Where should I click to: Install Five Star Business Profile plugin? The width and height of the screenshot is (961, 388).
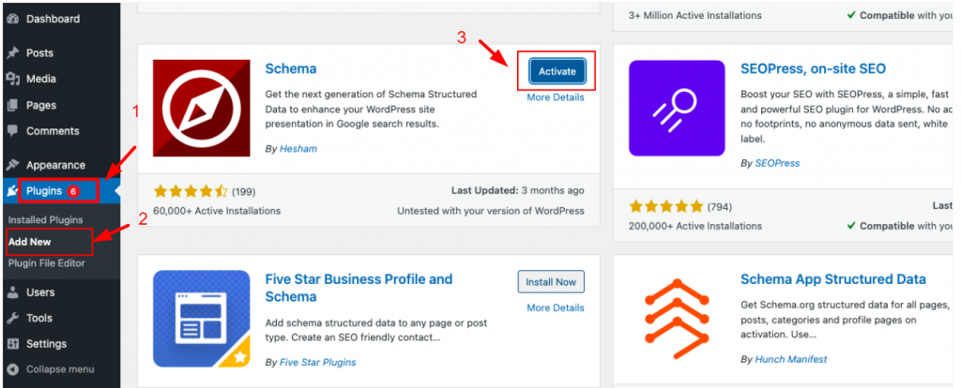[551, 282]
